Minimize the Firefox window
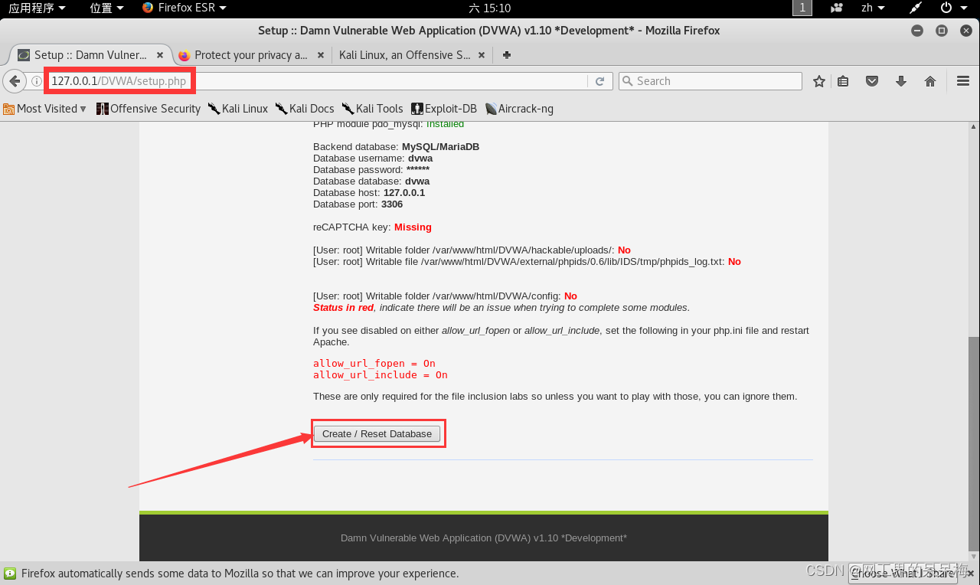 [917, 31]
